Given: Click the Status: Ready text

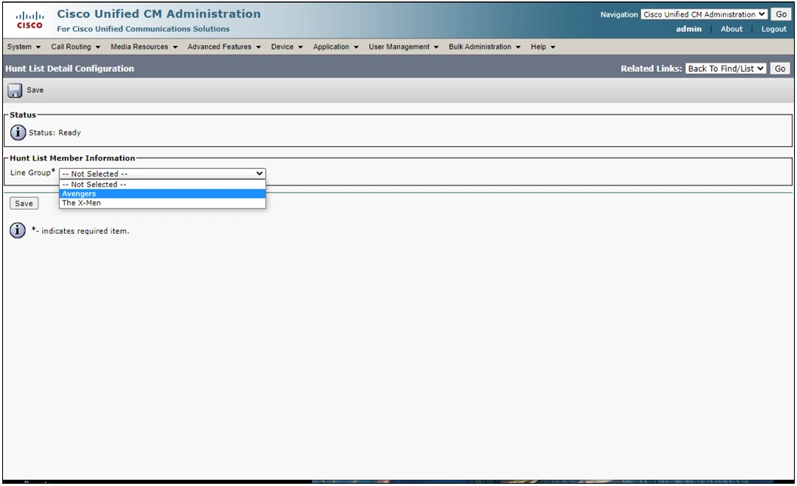Looking at the screenshot, I should [54, 132].
